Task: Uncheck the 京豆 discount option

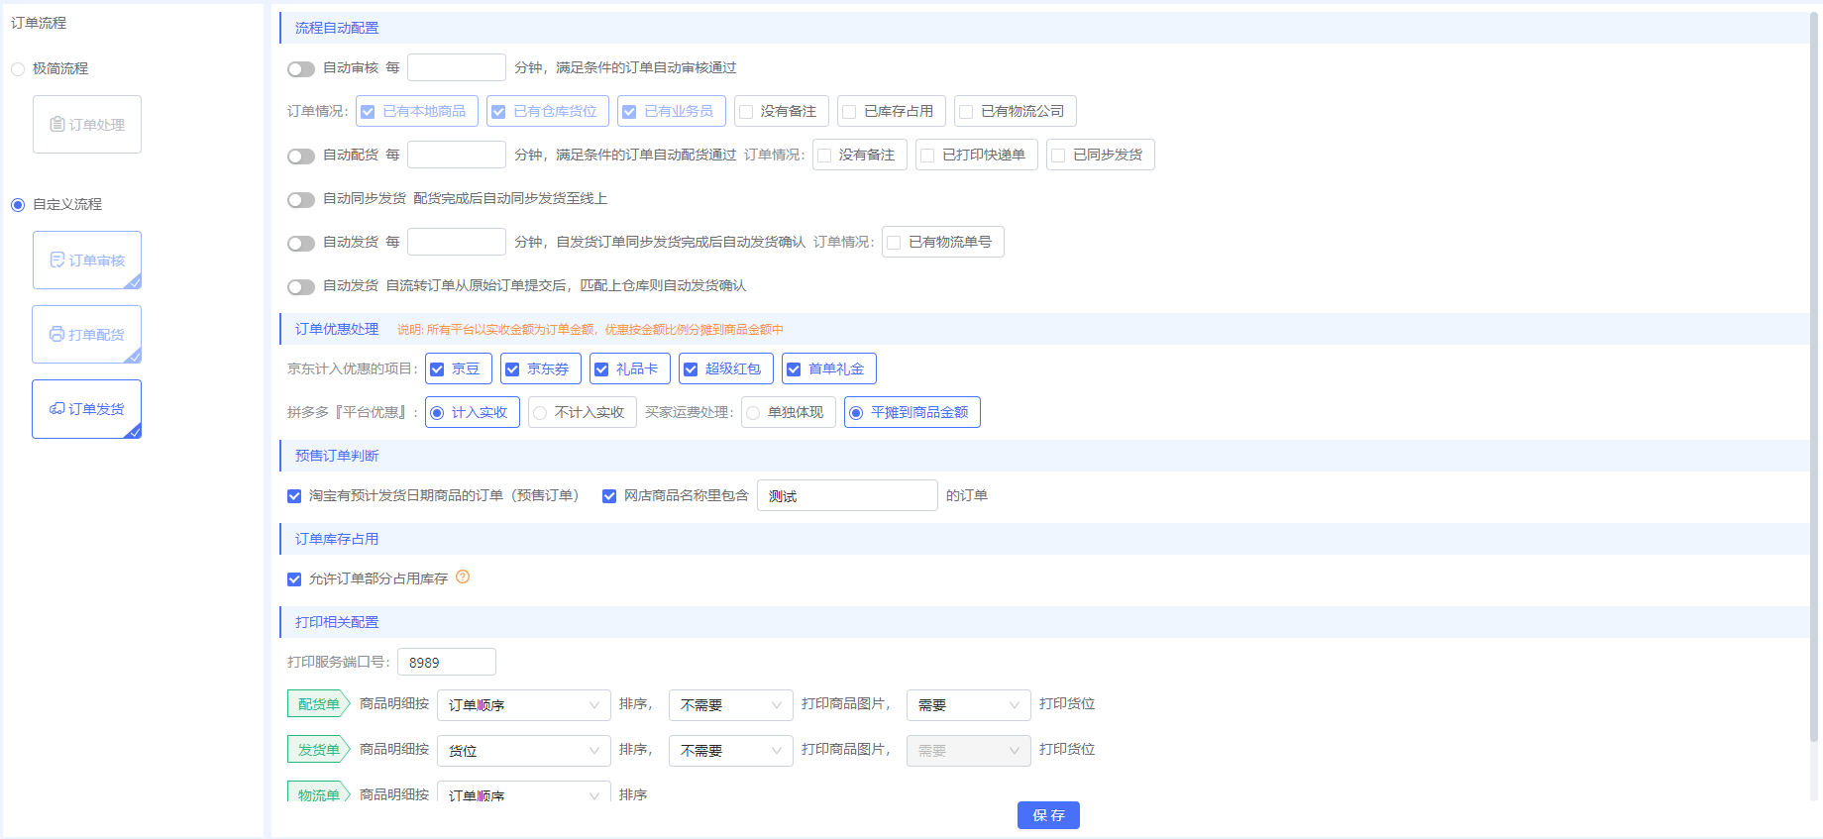Action: [437, 369]
